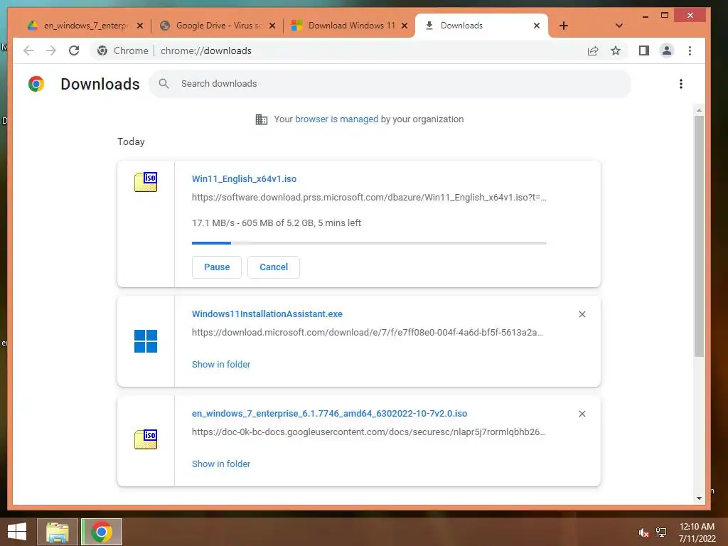Open a new tab with the plus button
Image resolution: width=728 pixels, height=546 pixels.
(564, 26)
